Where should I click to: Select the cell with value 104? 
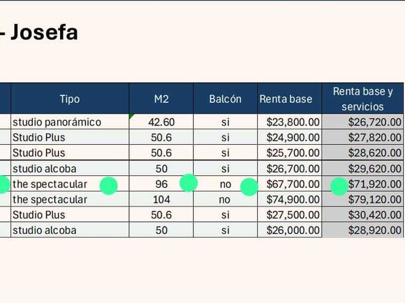click(161, 200)
